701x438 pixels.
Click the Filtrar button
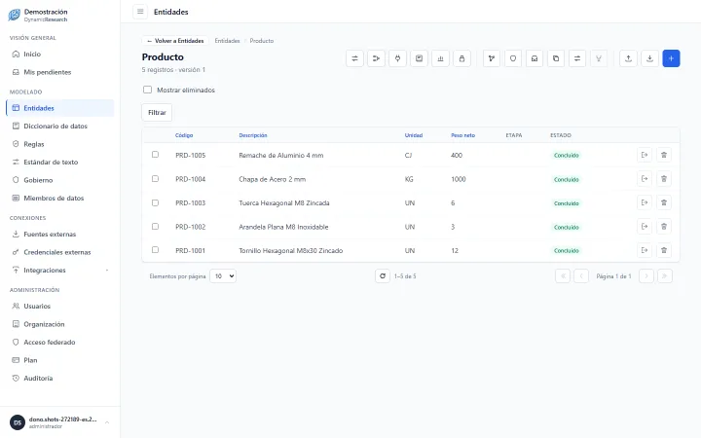click(x=157, y=113)
